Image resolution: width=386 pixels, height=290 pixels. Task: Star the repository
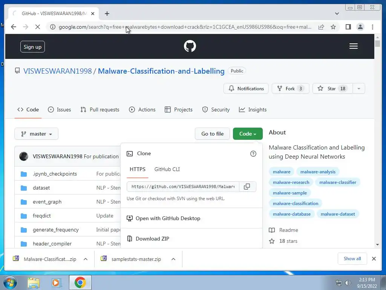(x=332, y=88)
